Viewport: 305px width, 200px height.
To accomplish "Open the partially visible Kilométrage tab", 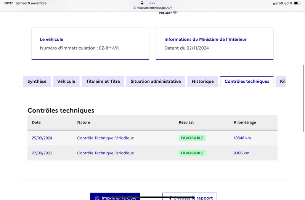I will [281, 81].
